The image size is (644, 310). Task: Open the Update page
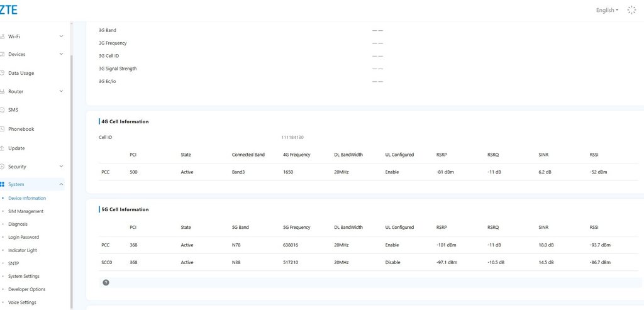coord(16,148)
